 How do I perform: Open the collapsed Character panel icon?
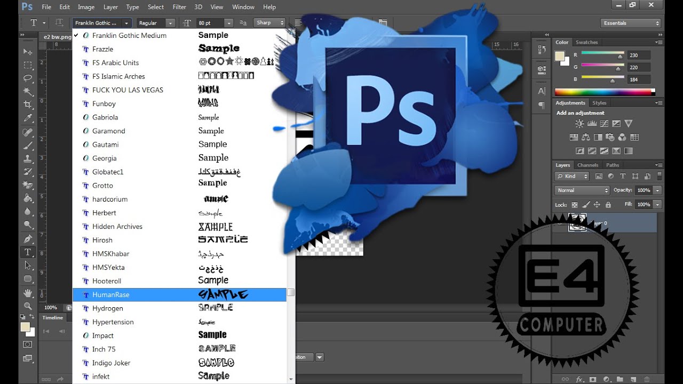(542, 91)
